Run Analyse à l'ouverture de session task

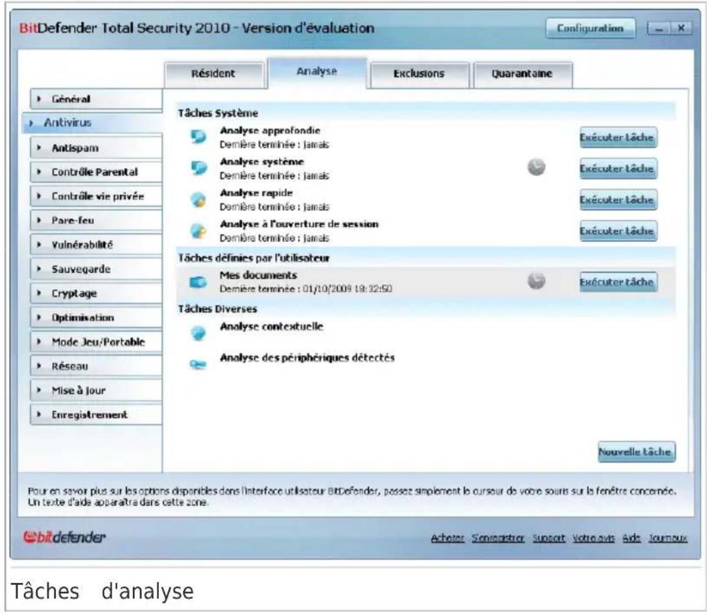tap(617, 231)
